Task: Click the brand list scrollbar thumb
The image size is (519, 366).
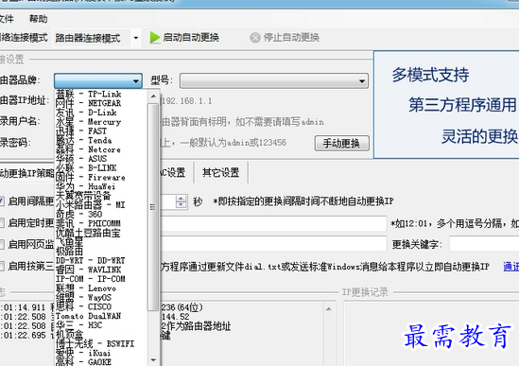Action: point(153,207)
